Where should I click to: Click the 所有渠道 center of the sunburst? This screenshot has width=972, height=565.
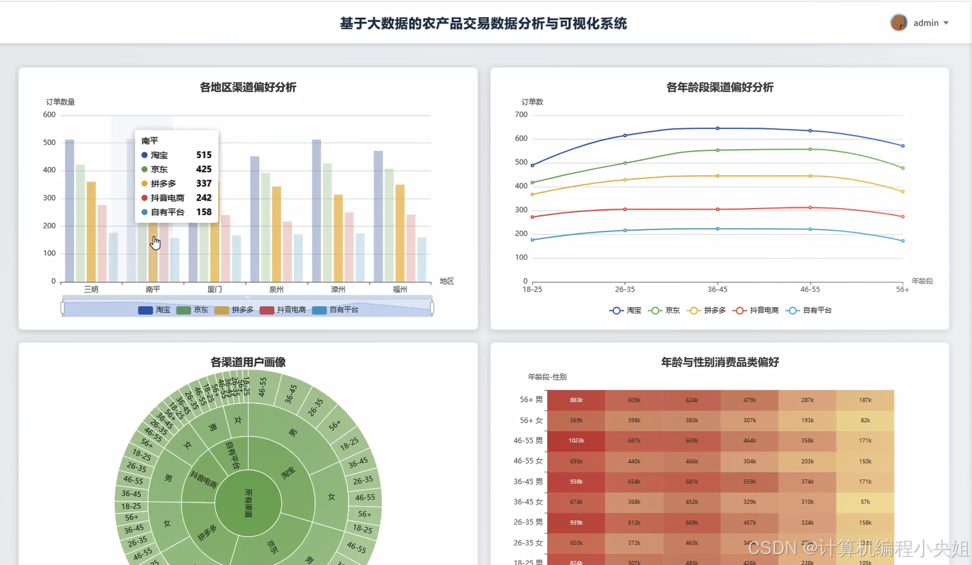[x=249, y=503]
